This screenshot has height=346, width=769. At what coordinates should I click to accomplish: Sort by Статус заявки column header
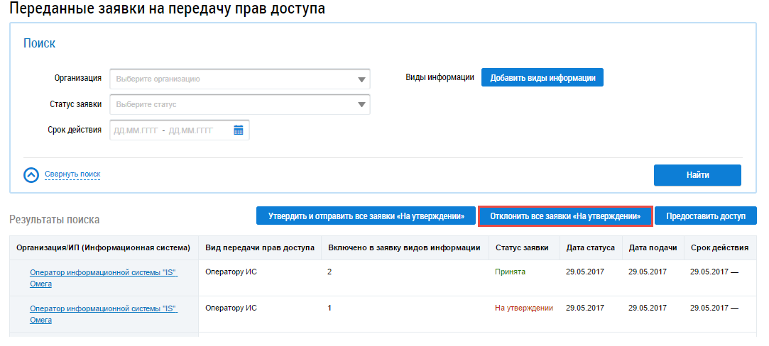(x=521, y=248)
